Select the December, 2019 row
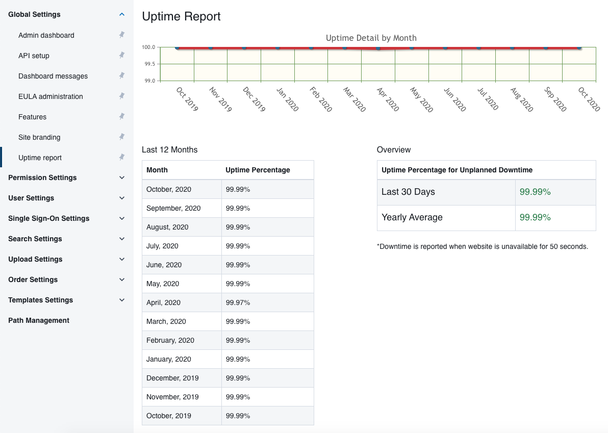Screen dimensions: 608x433 [x=227, y=378]
